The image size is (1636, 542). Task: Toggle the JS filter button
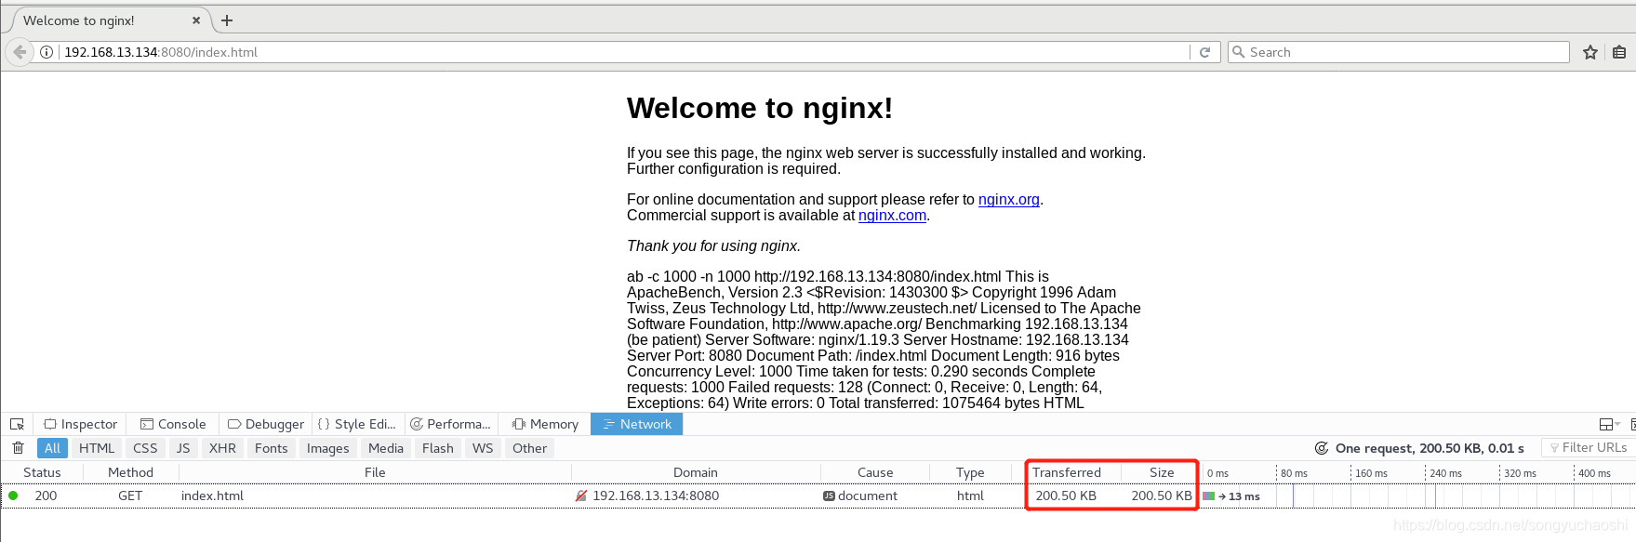point(183,448)
